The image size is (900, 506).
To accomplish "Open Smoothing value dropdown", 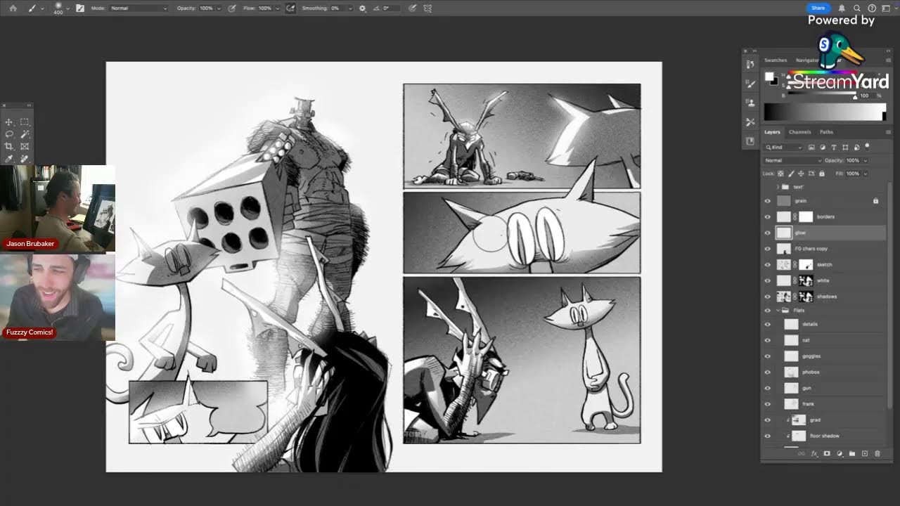I will pos(349,8).
